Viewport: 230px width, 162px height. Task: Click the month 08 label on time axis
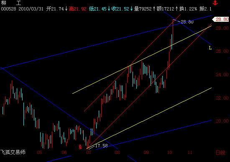[117, 153]
